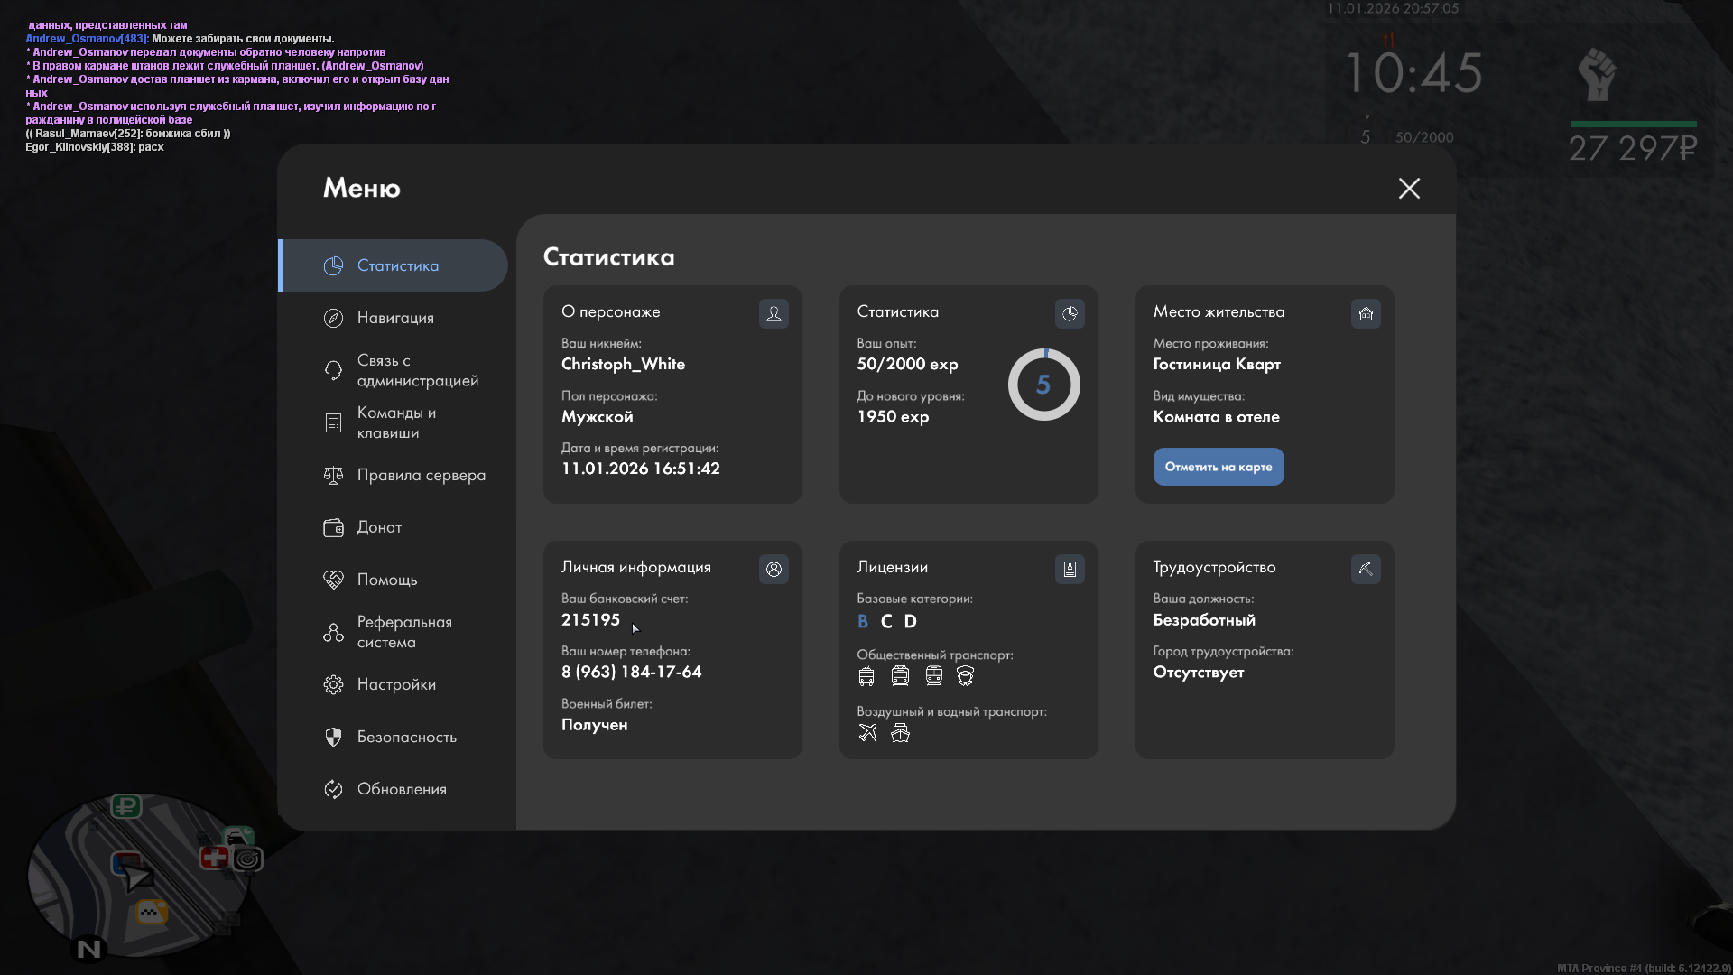Click the character profile icon in О персонаже card
1733x975 pixels.
[x=774, y=313]
